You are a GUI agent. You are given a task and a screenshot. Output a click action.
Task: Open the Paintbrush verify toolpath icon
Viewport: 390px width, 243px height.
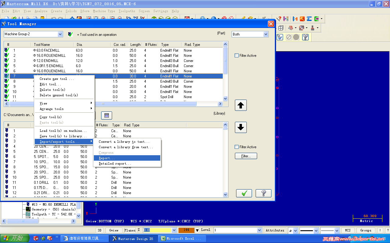(302, 19)
